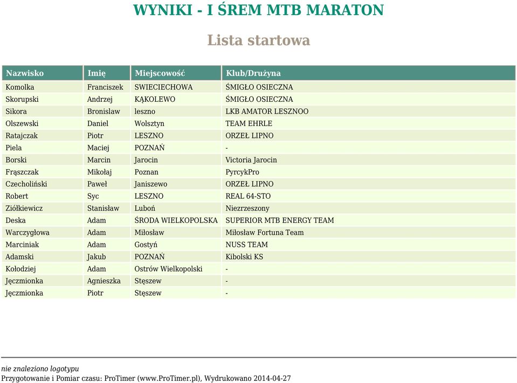Select the surname Skorupski

click(22, 100)
